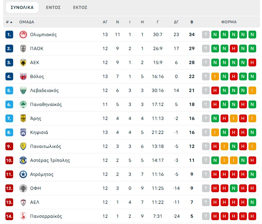
Task: Click Olympiacos's gray upcoming match form badge
Action: (x=206, y=35)
